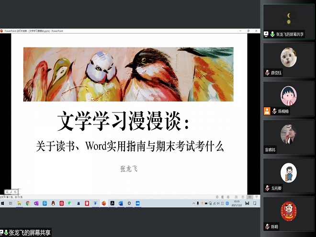Click the green microphone icon on 张龙飞's tile
The height and width of the screenshot is (237, 316).
click(272, 34)
